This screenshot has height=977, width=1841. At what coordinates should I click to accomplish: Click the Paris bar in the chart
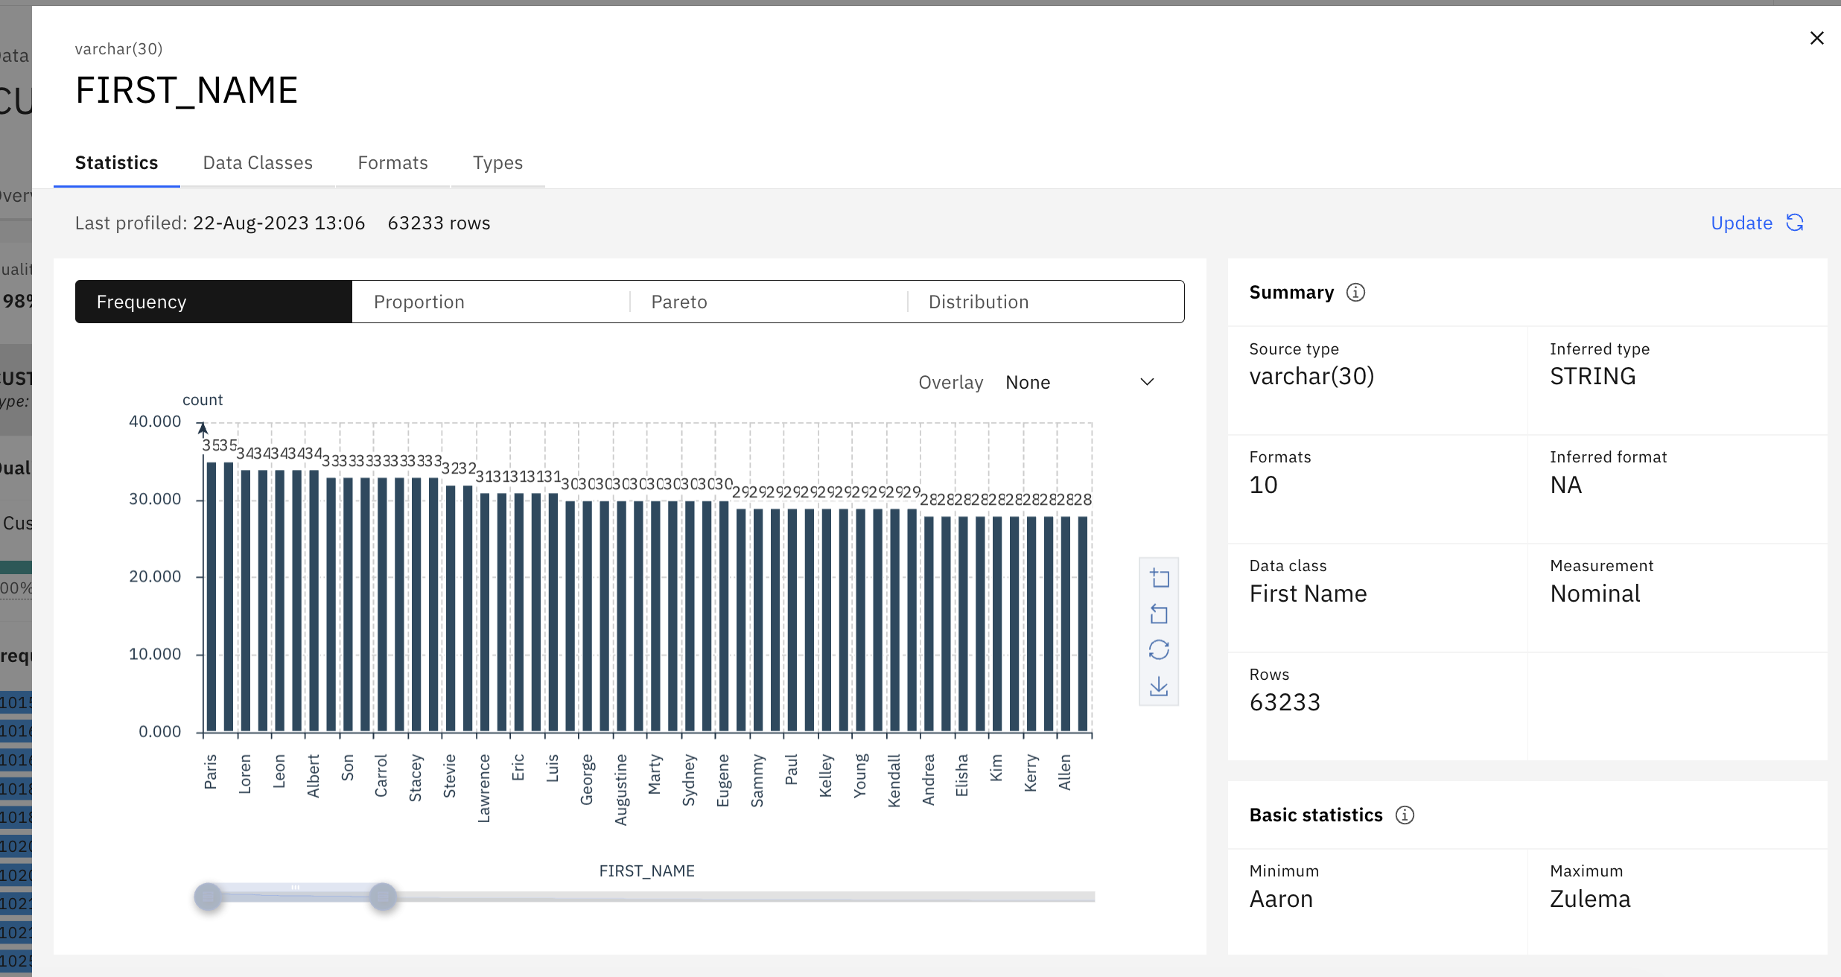212,596
